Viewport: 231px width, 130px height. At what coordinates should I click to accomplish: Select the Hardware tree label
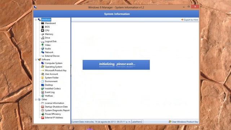[46, 19]
